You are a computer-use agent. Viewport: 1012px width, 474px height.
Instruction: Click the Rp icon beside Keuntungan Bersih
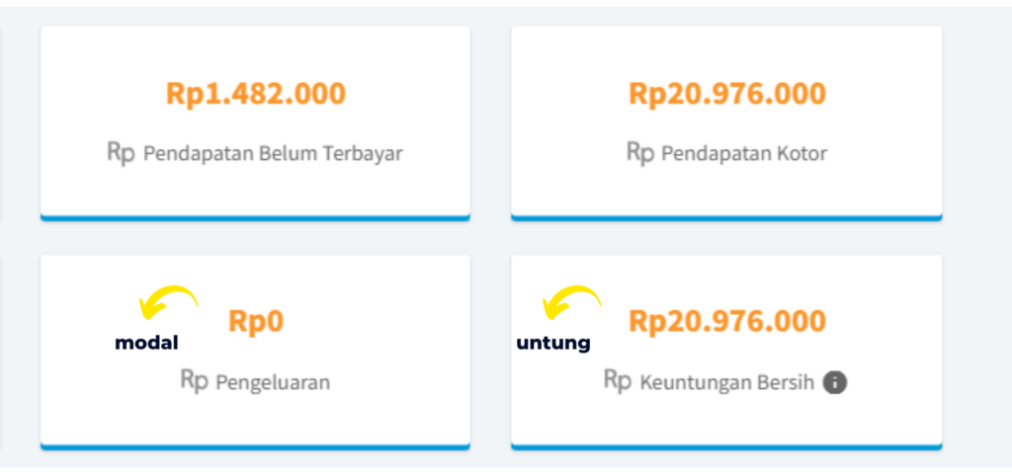pos(618,380)
